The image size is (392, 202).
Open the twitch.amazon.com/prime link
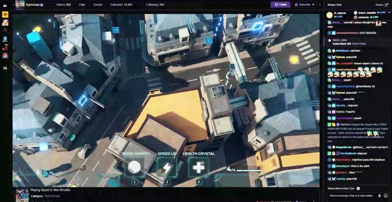pos(352,132)
